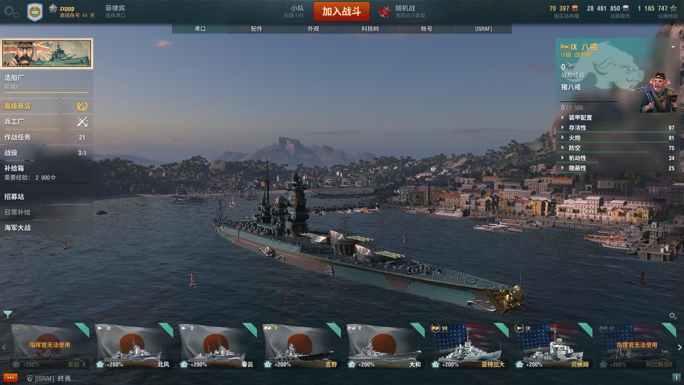Click the commander XP progress bar

click(x=589, y=102)
